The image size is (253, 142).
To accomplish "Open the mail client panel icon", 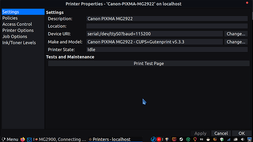I will [x=29, y=139].
